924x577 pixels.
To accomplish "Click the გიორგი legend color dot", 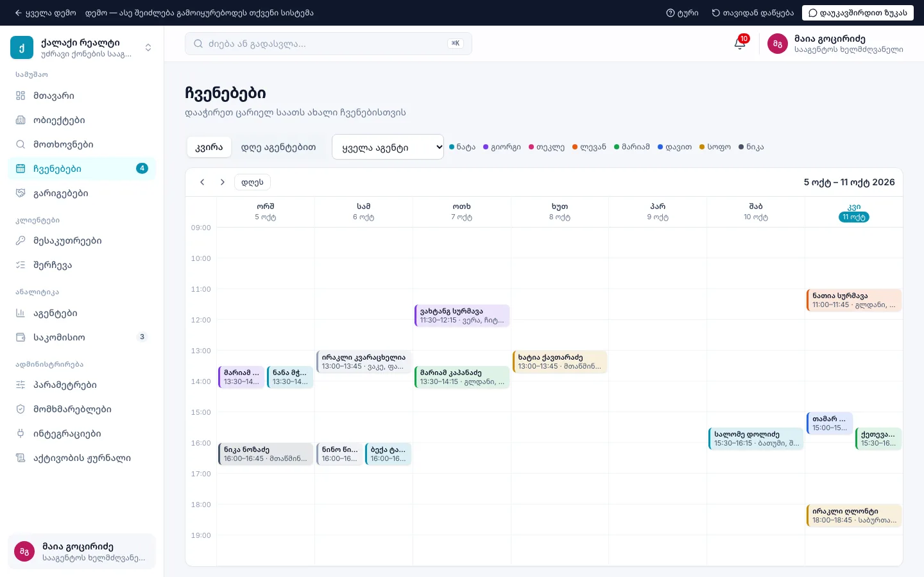I will click(x=486, y=147).
